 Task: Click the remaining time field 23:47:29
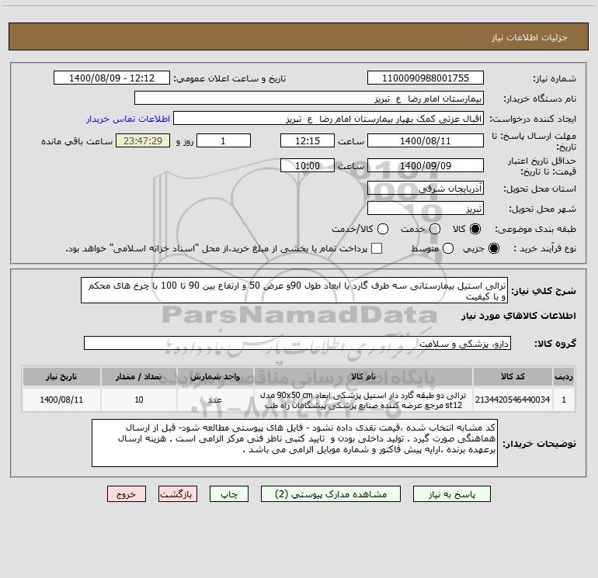point(143,140)
